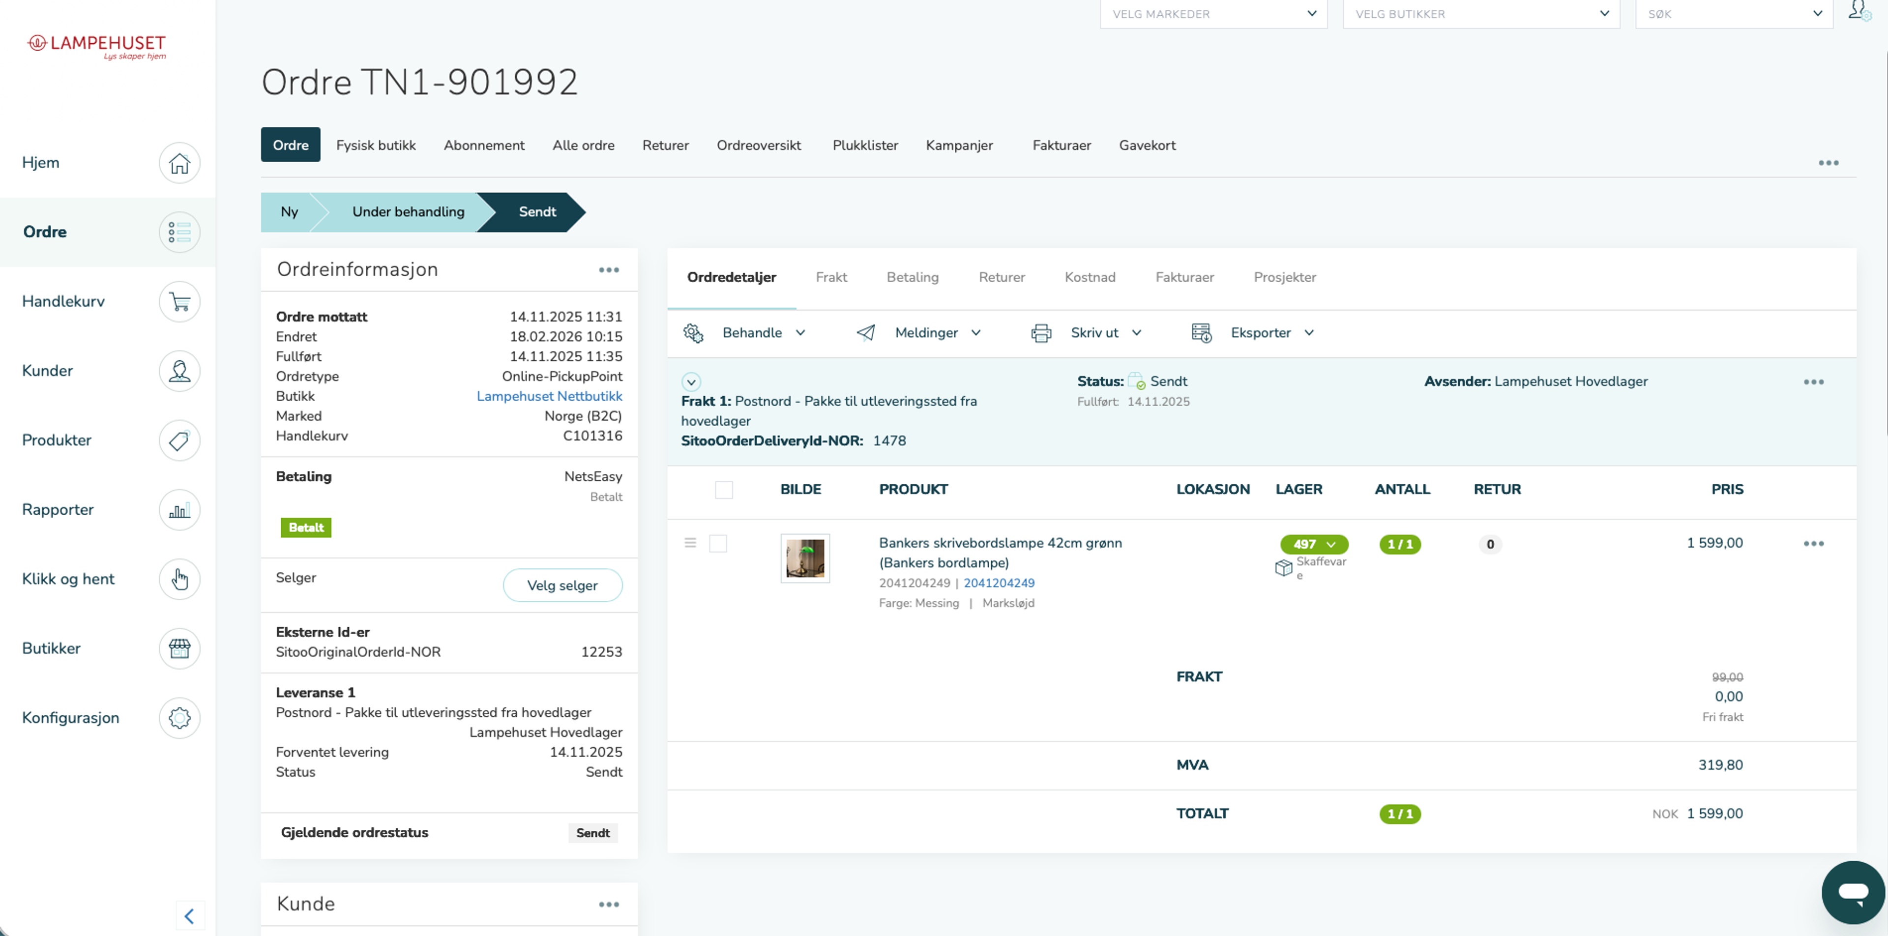The width and height of the screenshot is (1888, 936).
Task: Collapse sidebar with the left arrow
Action: point(190,915)
